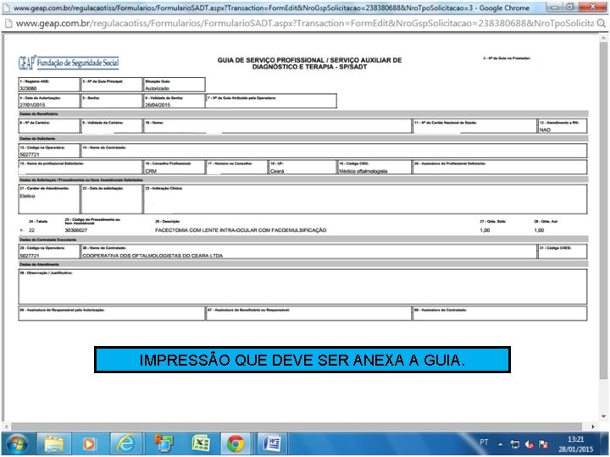Click the scroll down arrow
Image resolution: width=610 pixels, height=457 pixels.
click(x=603, y=416)
